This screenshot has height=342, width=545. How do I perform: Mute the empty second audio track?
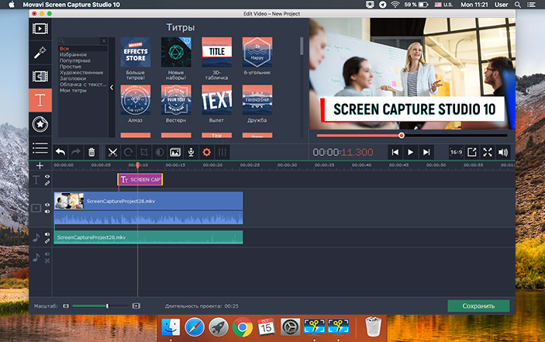coord(47,254)
